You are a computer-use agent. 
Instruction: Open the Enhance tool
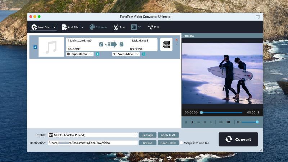coord(98,27)
